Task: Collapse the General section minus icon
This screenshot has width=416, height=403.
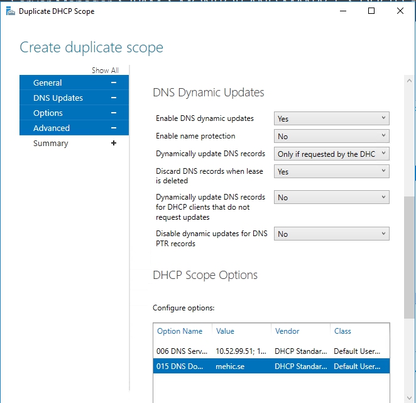Action: (x=114, y=82)
